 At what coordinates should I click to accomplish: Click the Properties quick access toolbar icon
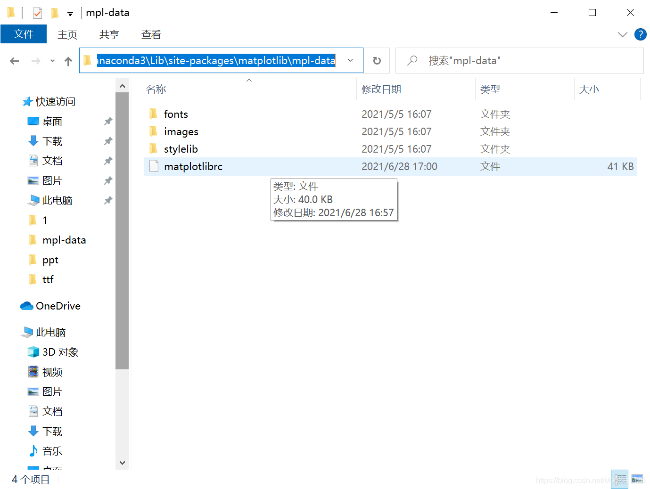point(37,13)
